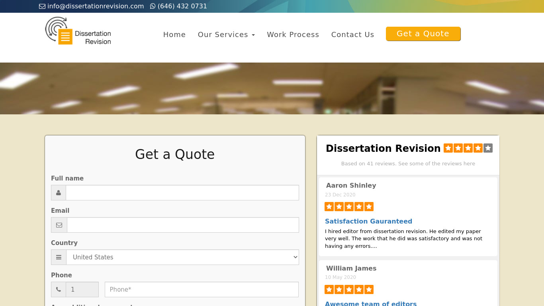The width and height of the screenshot is (544, 306).
Task: Open the Work Process page
Action: [293, 35]
